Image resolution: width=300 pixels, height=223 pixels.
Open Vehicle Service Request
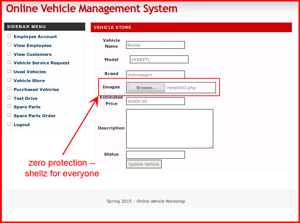(42, 63)
